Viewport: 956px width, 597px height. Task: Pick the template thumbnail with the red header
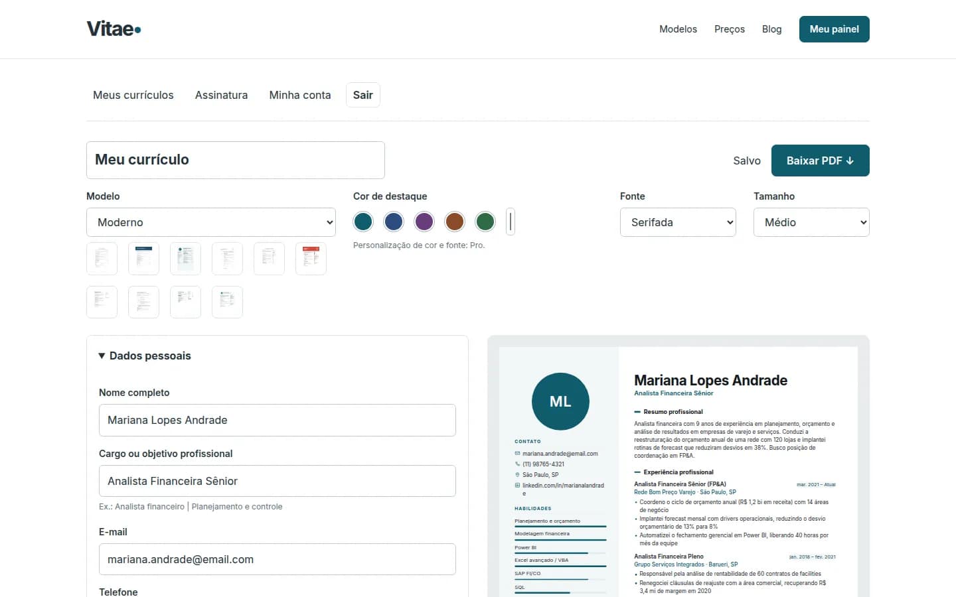coord(311,259)
